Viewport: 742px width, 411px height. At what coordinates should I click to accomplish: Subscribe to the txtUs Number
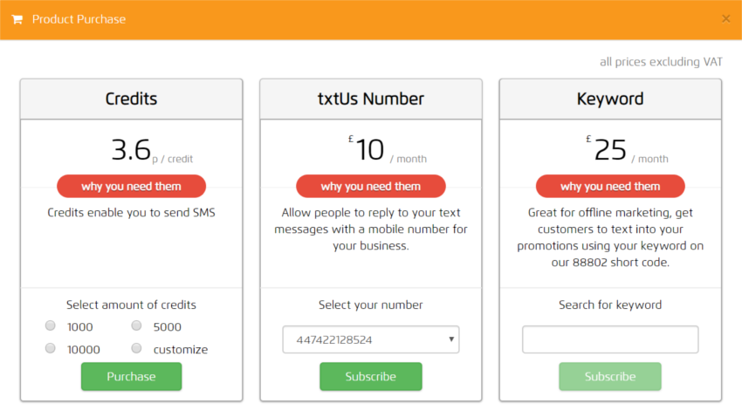pos(370,376)
